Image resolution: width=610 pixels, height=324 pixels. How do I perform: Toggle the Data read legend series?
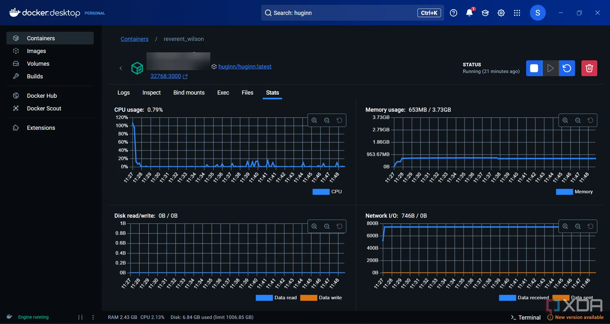tap(276, 298)
